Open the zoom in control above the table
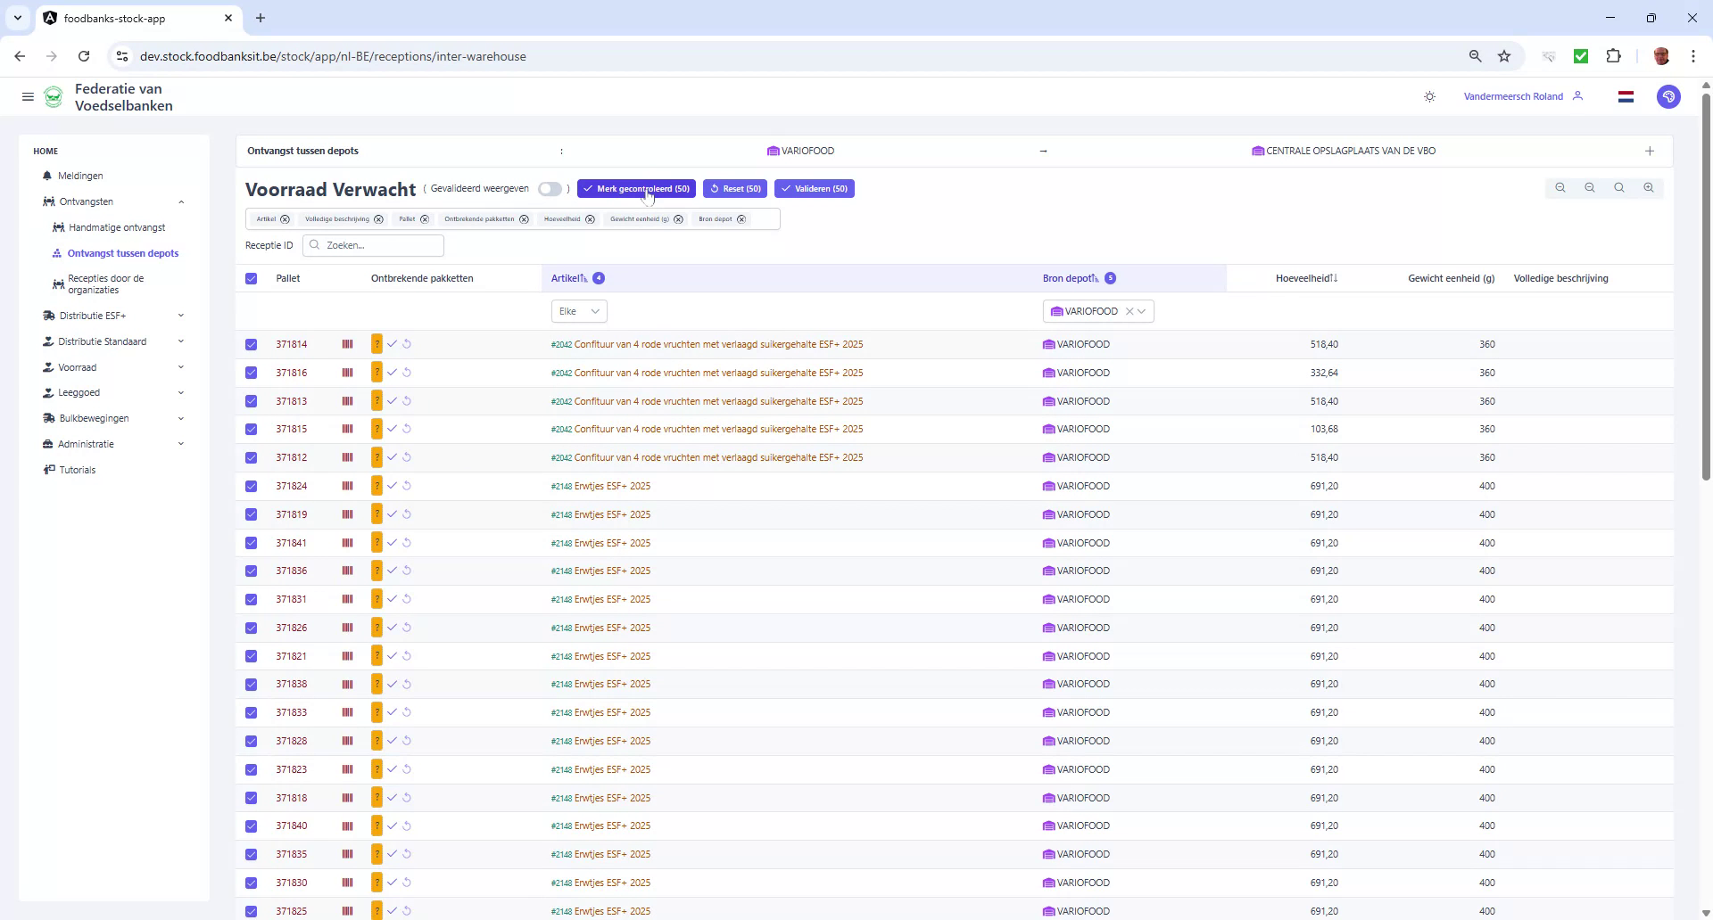This screenshot has height=920, width=1713. click(x=1648, y=187)
